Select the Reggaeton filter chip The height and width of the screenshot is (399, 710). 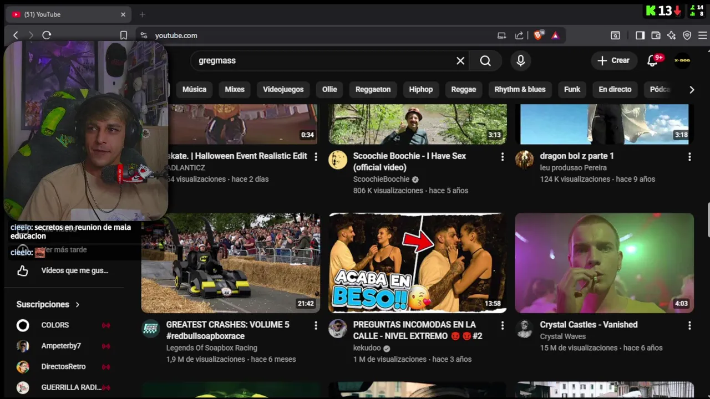[373, 89]
